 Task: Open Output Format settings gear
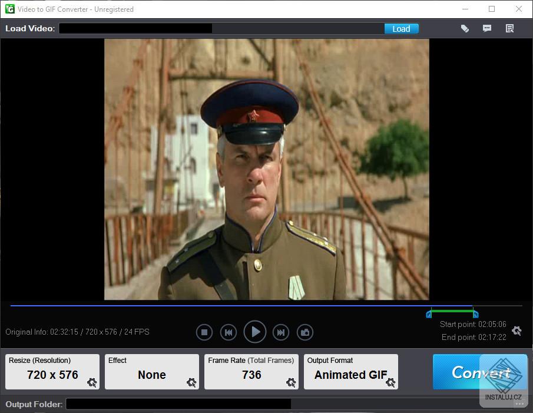tap(390, 382)
